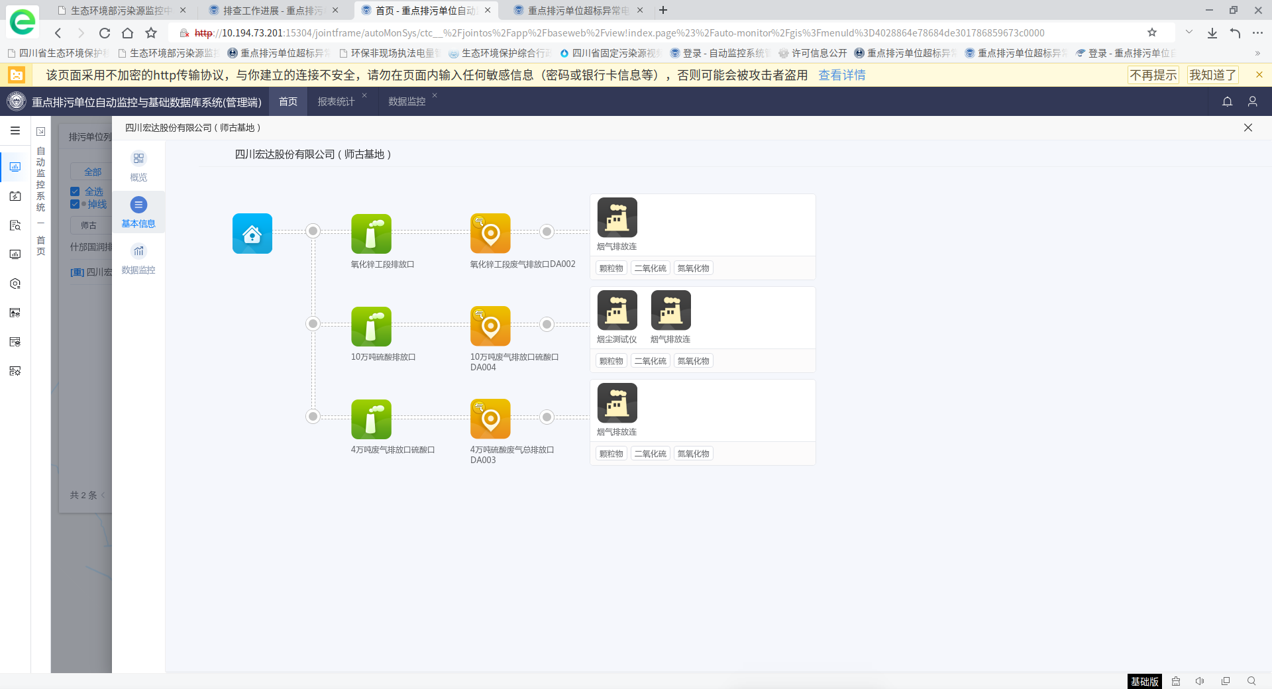This screenshot has width=1272, height=689.
Task: Open notification bell icon in header
Action: tap(1227, 101)
